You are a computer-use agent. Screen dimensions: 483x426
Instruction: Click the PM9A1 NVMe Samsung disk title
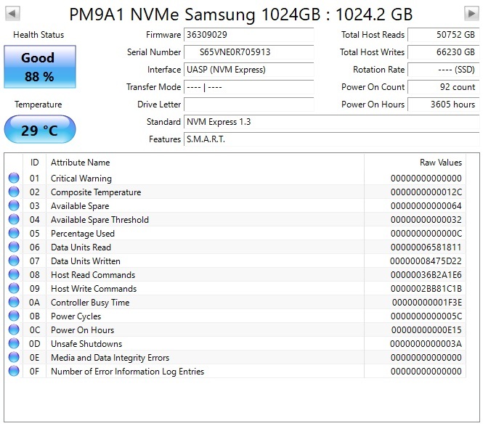tap(241, 15)
